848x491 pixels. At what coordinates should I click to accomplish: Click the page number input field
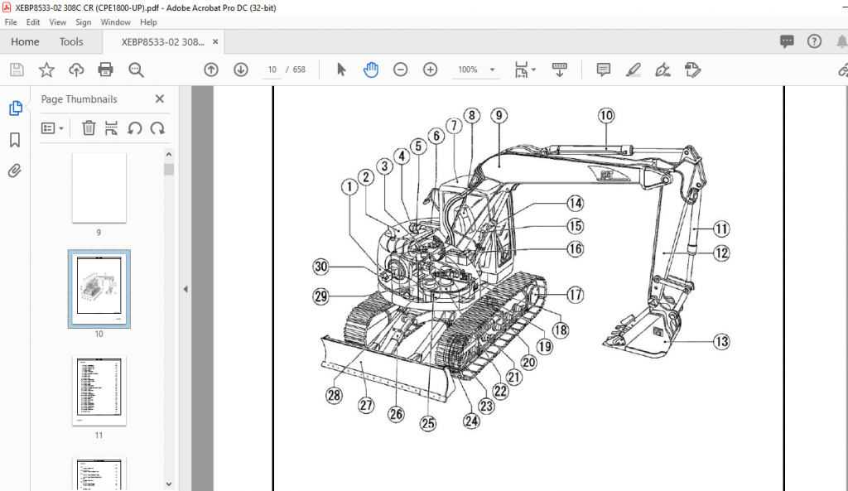tap(272, 70)
